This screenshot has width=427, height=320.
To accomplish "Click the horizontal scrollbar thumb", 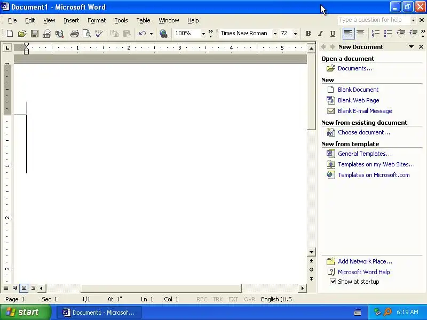I will click(161, 288).
